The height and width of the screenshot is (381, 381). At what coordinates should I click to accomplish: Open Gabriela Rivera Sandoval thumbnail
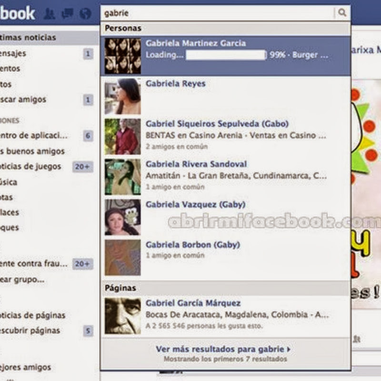click(x=123, y=177)
